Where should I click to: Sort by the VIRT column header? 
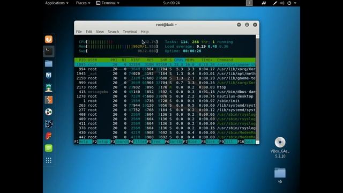click(x=136, y=60)
